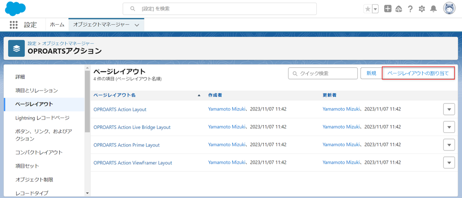Expand the favorites list dropdown arrow
The height and width of the screenshot is (198, 462).
click(375, 9)
